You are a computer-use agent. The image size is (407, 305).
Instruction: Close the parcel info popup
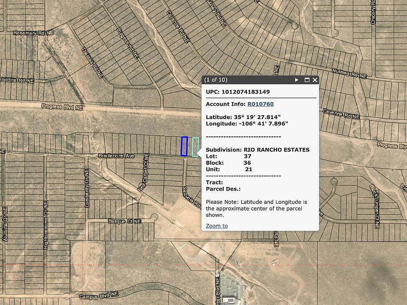(315, 80)
